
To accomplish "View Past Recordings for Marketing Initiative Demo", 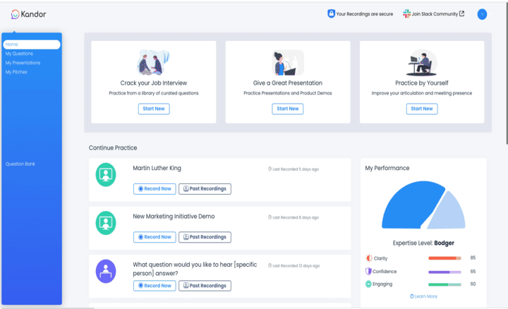I will 205,237.
